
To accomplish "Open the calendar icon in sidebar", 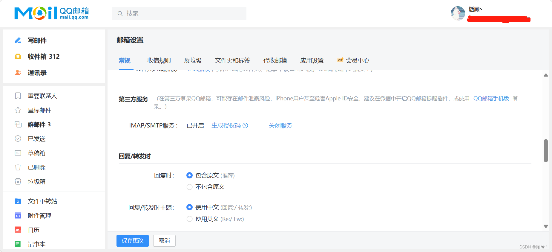I will [18, 230].
